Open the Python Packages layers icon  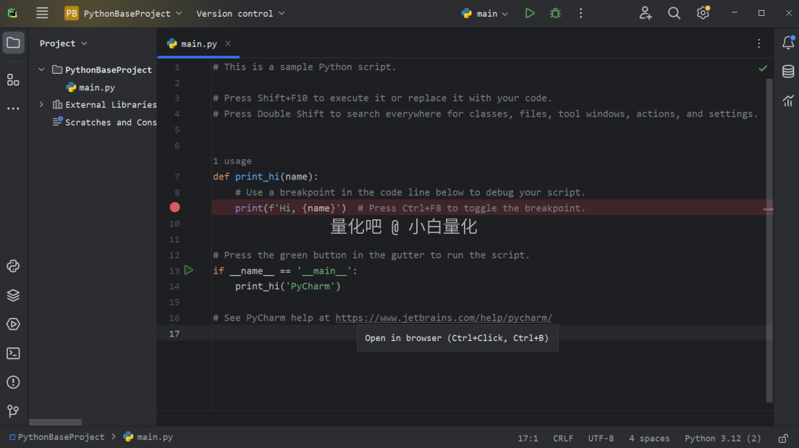(13, 295)
